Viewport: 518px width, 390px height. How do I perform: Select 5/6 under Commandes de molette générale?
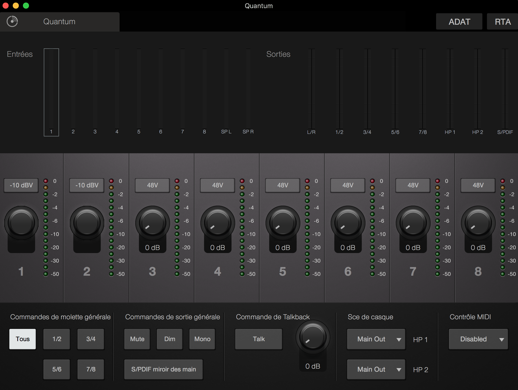point(56,369)
